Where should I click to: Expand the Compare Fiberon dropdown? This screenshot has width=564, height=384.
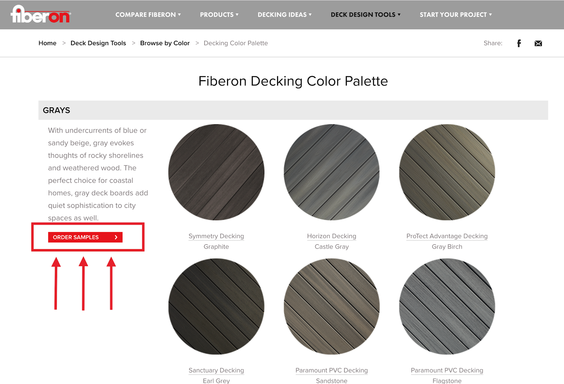click(x=148, y=15)
